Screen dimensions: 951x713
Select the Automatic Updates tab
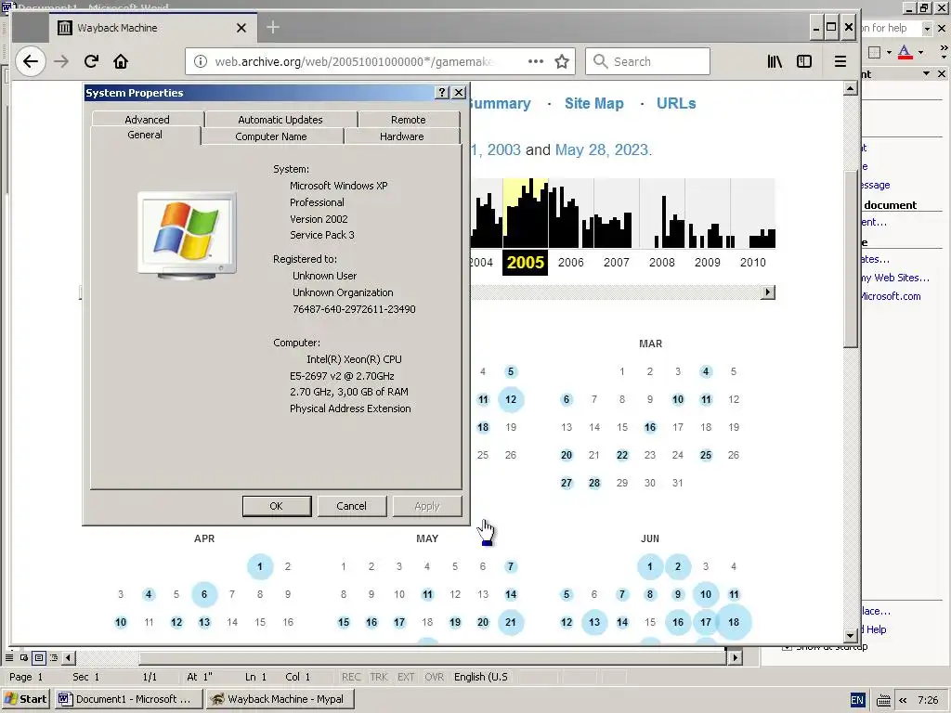tap(280, 120)
